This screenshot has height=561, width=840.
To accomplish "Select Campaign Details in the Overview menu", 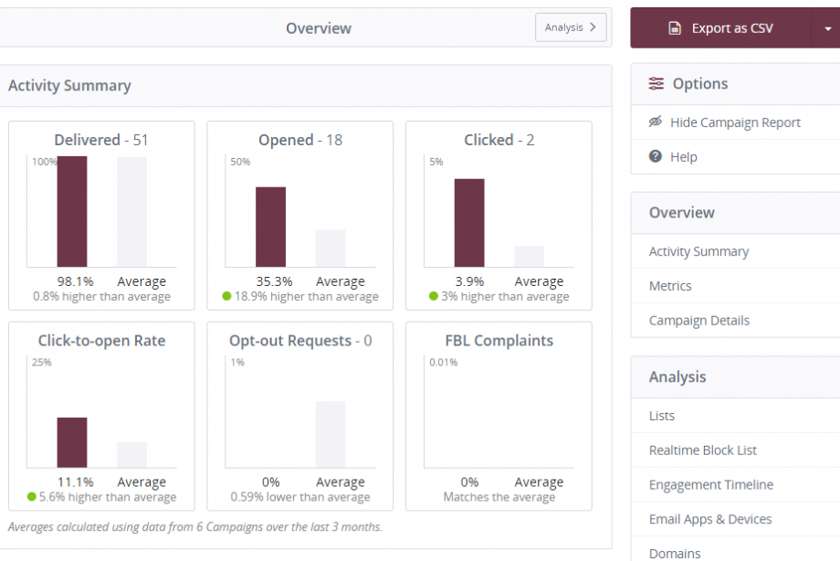I will 698,320.
